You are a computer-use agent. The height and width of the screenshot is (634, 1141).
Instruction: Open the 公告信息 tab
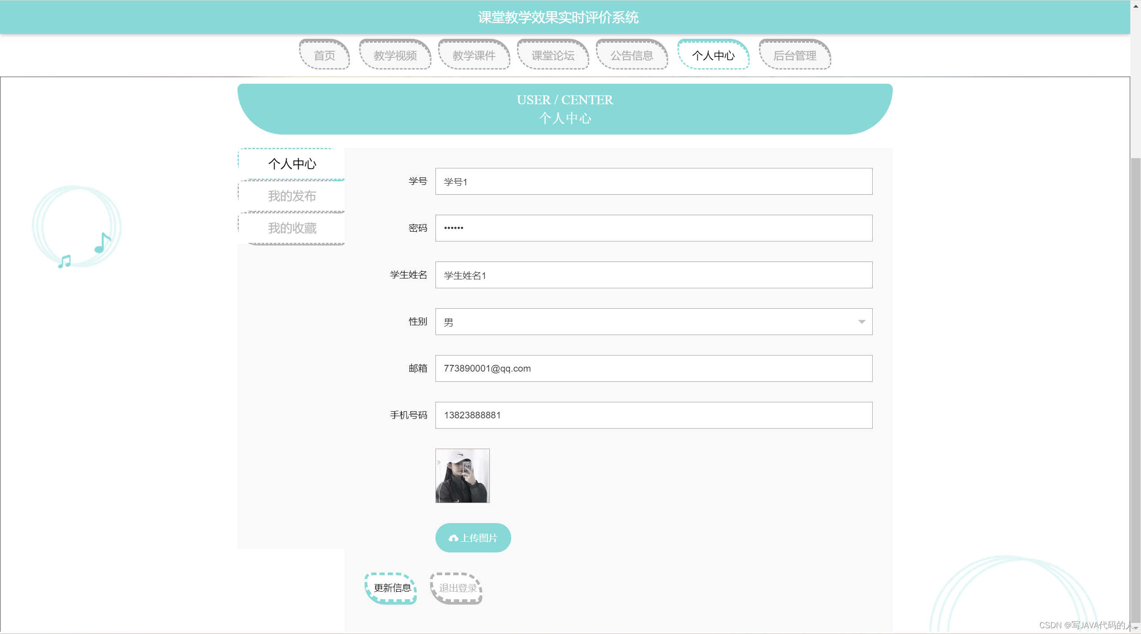(x=632, y=55)
